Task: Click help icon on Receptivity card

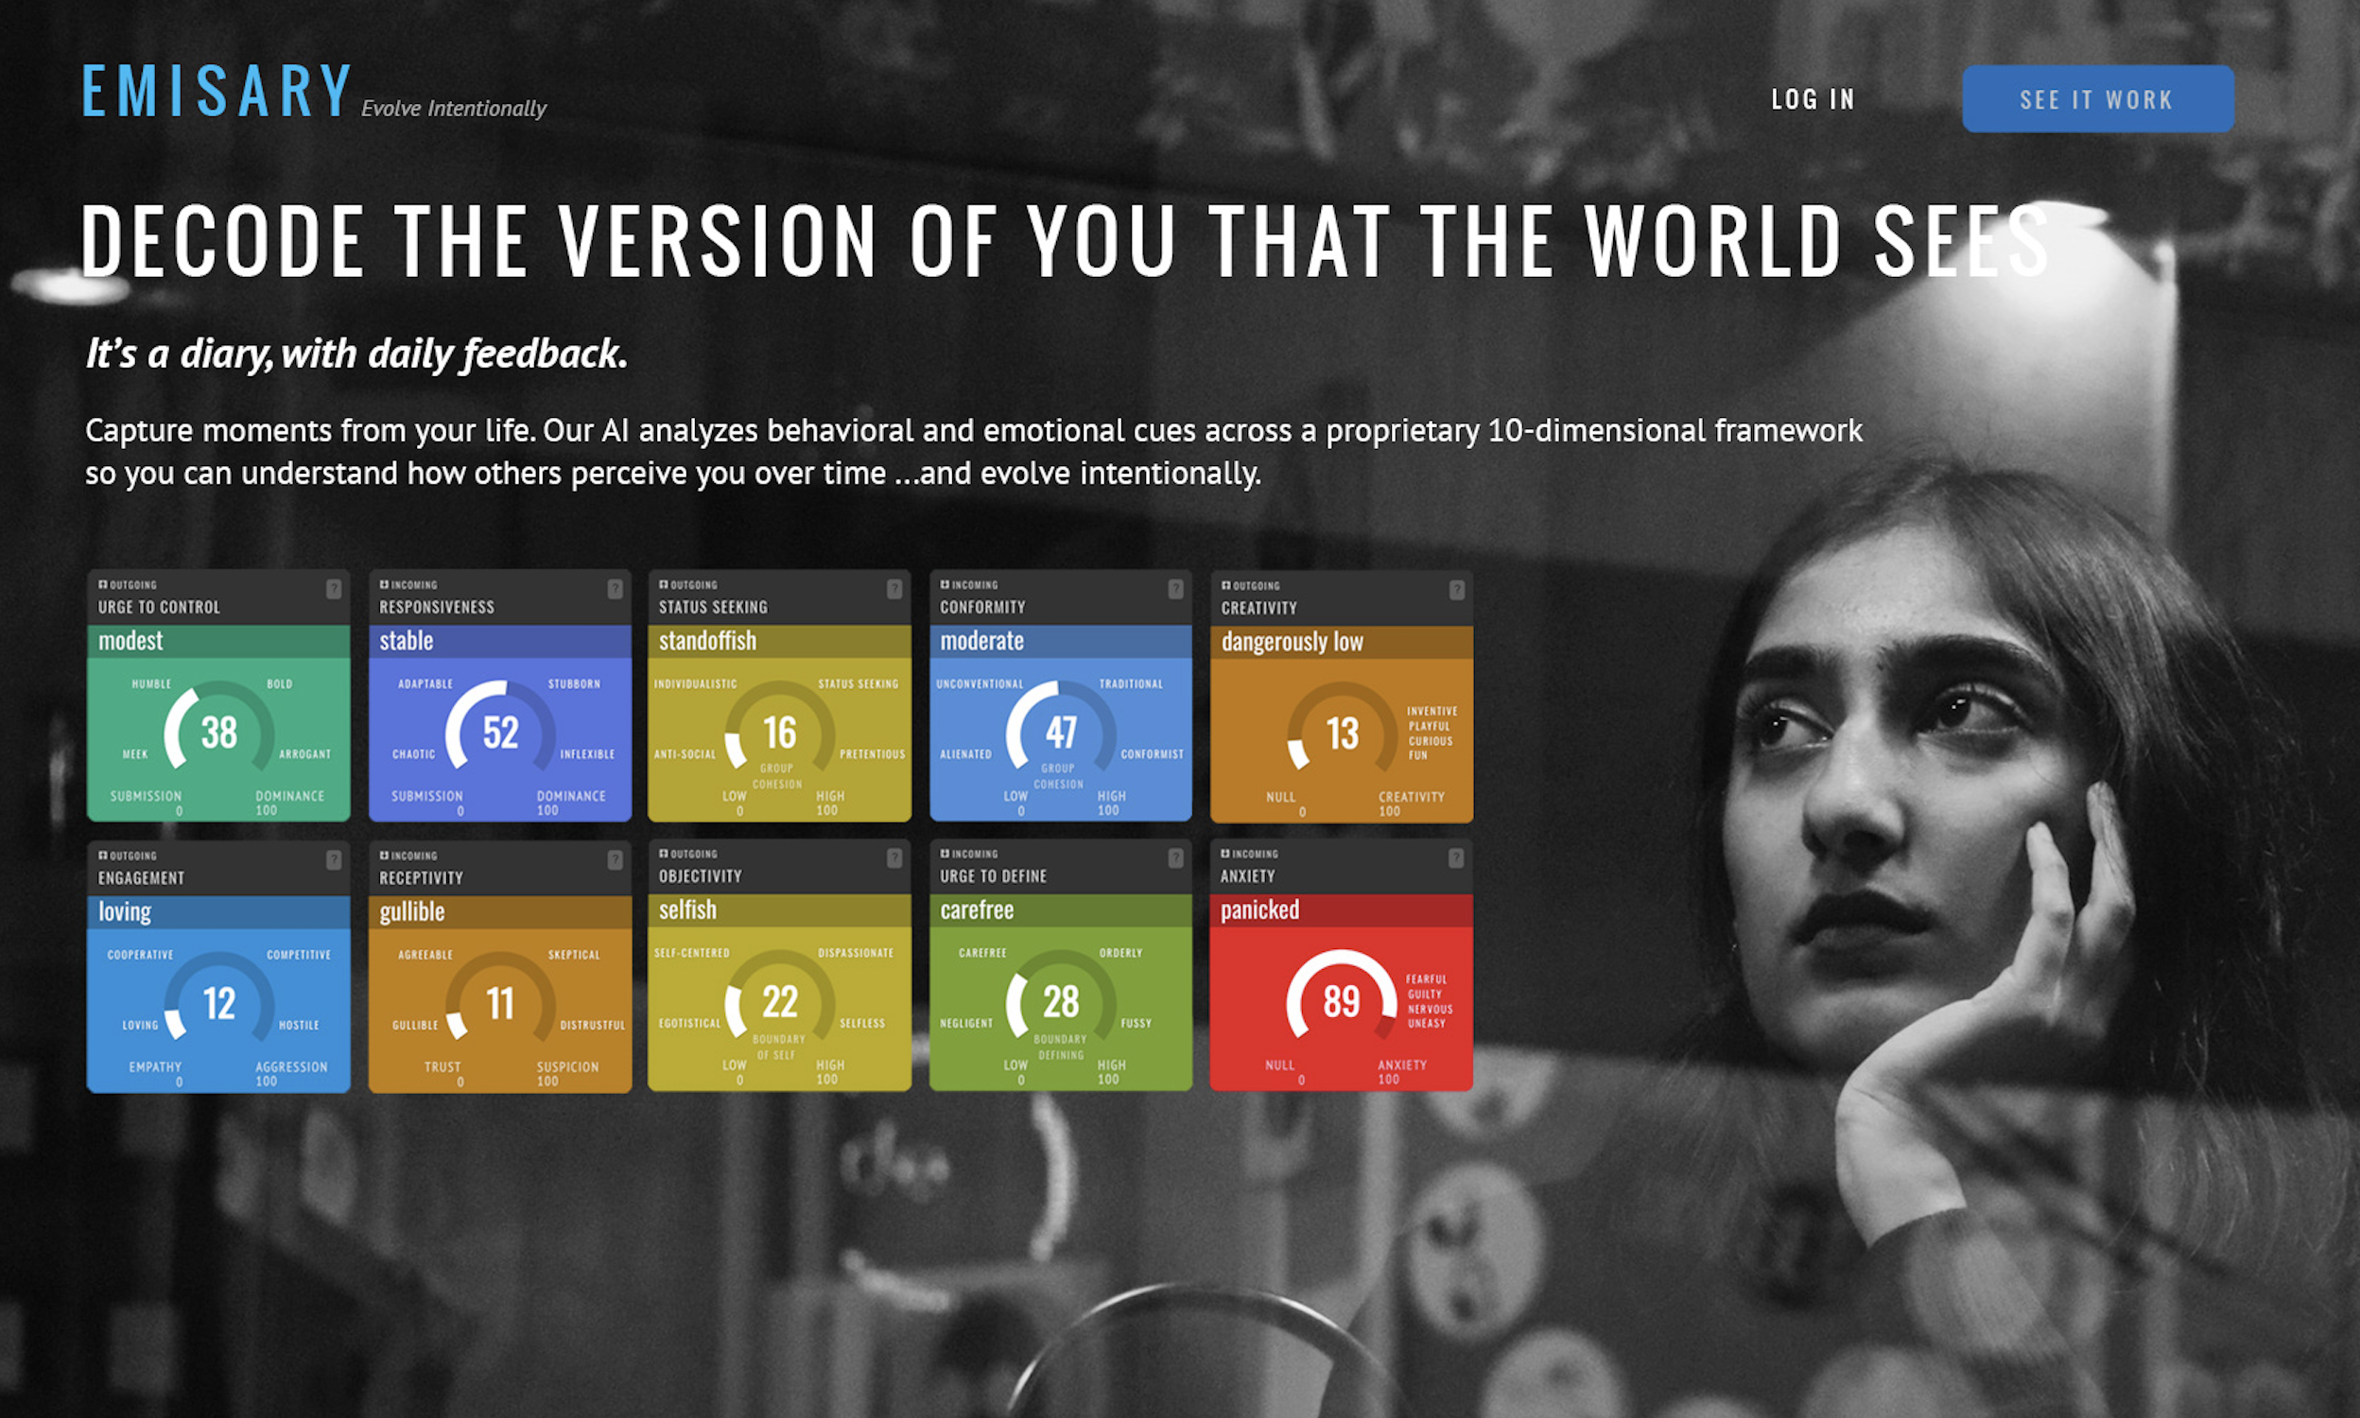Action: 615,860
